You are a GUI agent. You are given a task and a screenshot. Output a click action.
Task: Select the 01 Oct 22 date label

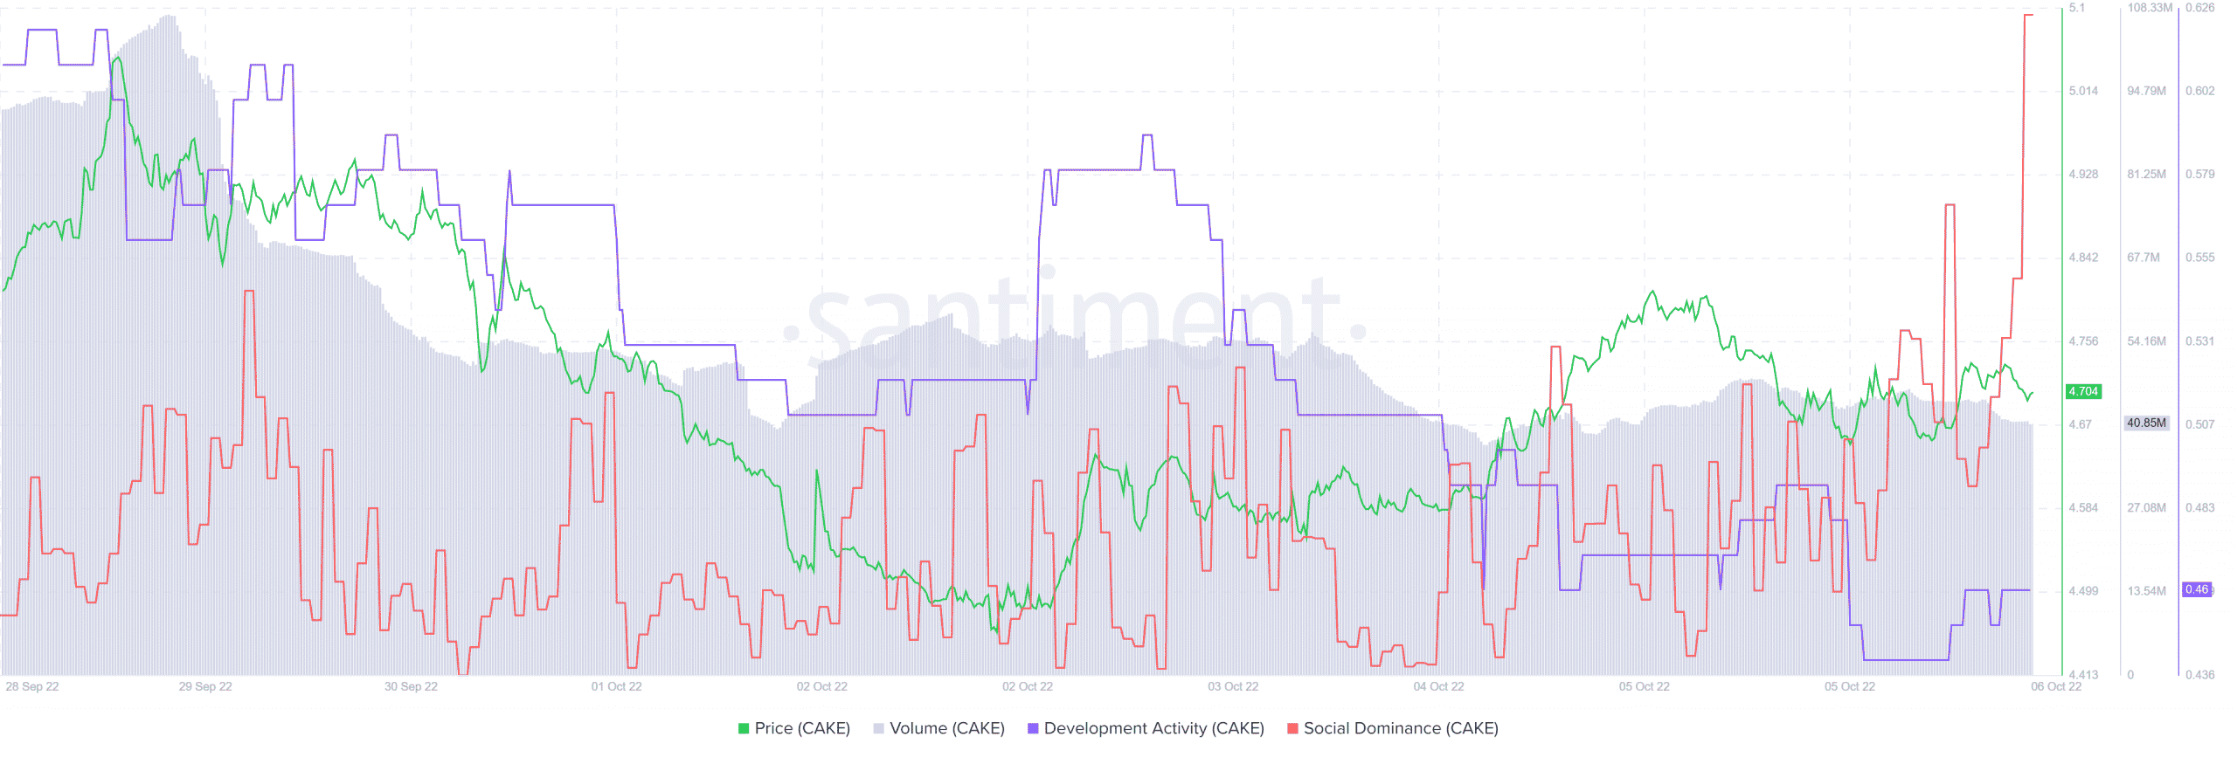point(616,686)
